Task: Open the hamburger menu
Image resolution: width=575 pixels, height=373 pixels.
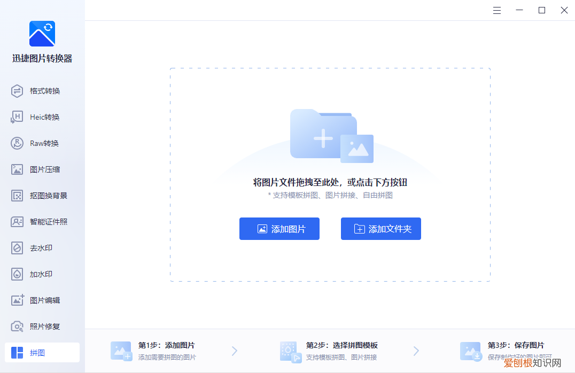Action: (x=496, y=10)
